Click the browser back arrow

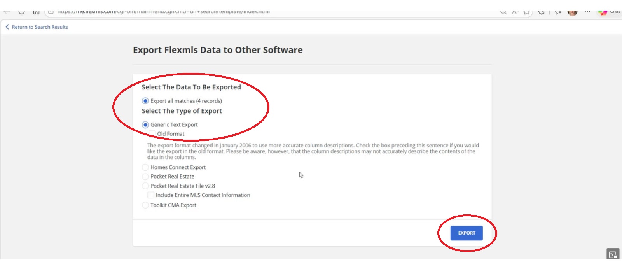pos(7,12)
